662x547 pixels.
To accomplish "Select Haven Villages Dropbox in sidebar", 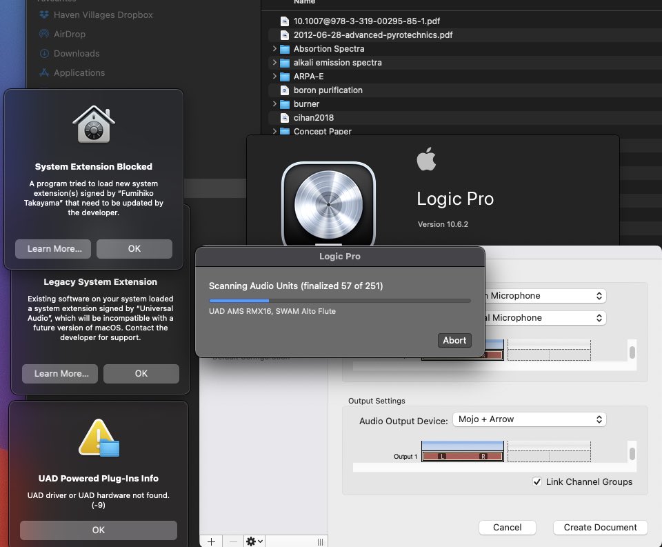I will (103, 14).
